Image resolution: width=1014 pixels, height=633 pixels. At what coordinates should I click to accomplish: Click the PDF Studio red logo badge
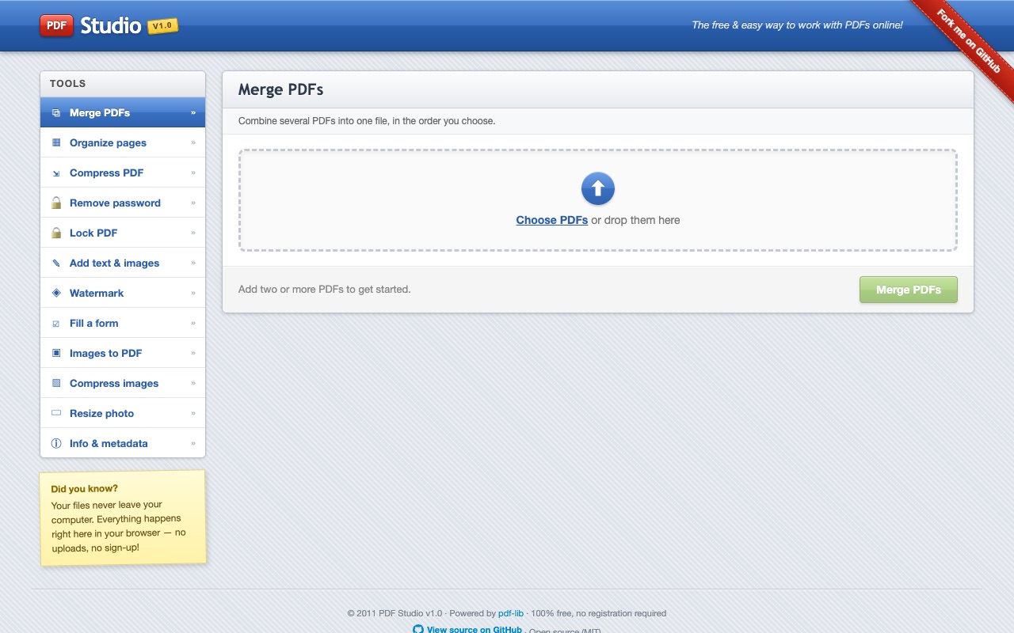[x=56, y=25]
